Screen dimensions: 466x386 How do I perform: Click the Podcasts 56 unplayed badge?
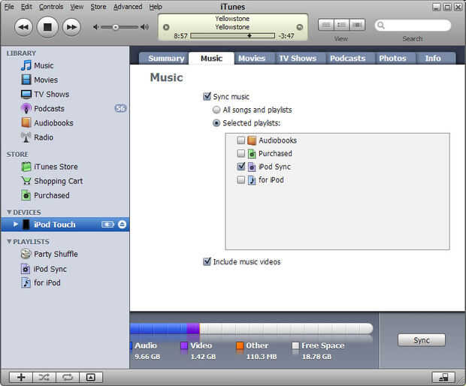(120, 108)
